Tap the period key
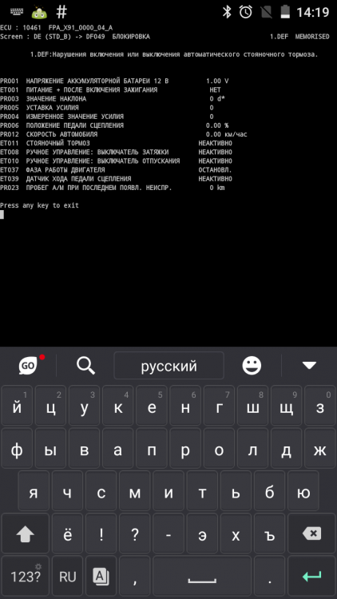This screenshot has height=599, width=337. [270, 577]
